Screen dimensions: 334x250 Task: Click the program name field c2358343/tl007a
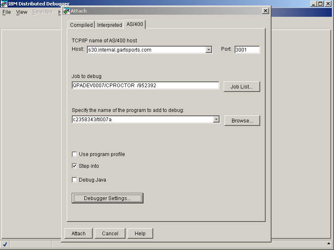[x=143, y=119]
